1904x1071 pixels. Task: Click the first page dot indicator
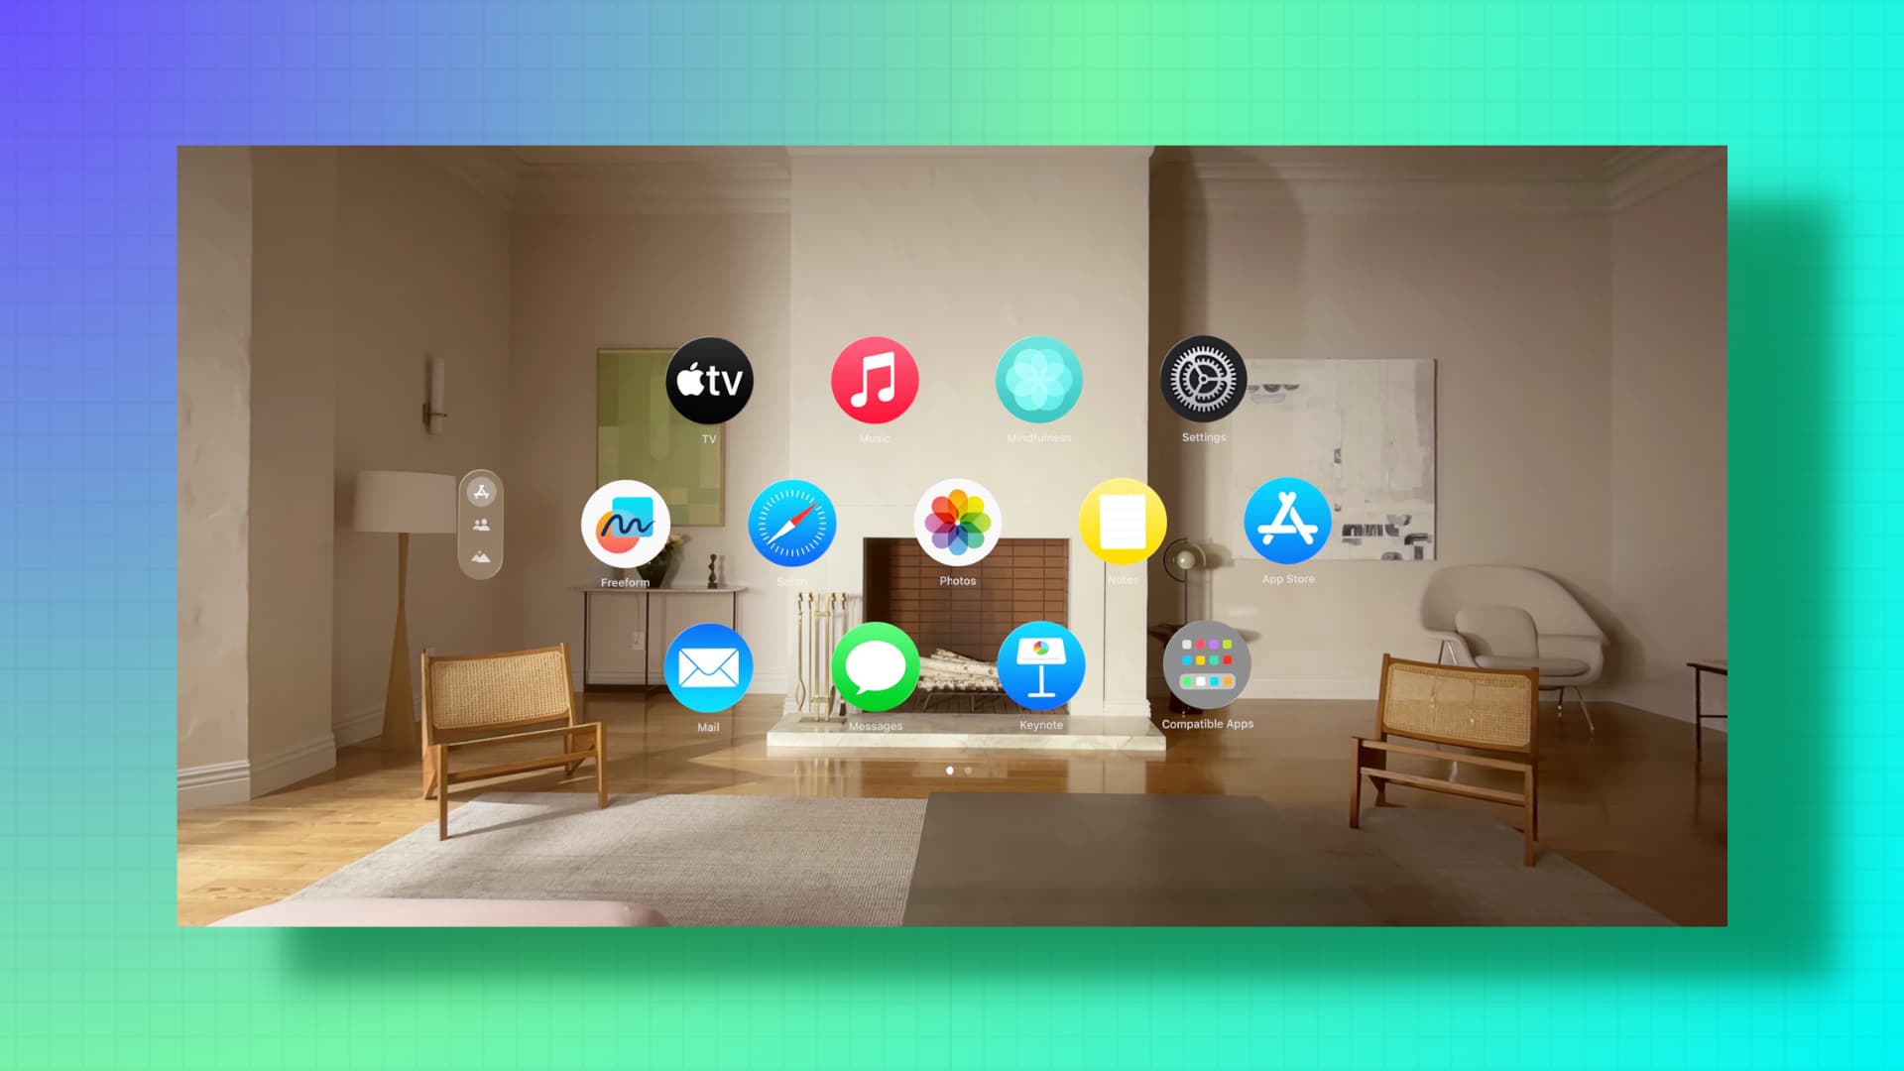pyautogui.click(x=948, y=769)
